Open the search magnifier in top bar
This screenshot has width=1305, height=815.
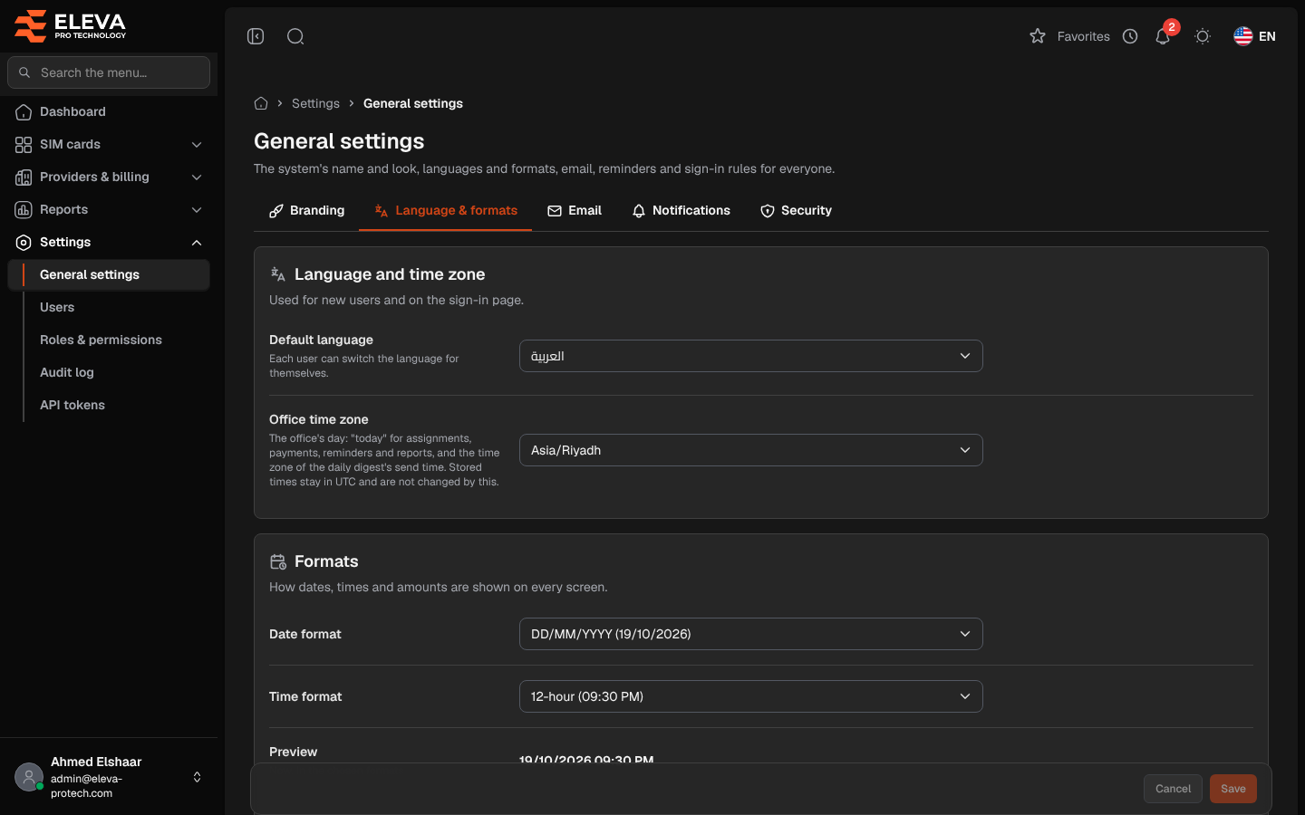point(295,36)
